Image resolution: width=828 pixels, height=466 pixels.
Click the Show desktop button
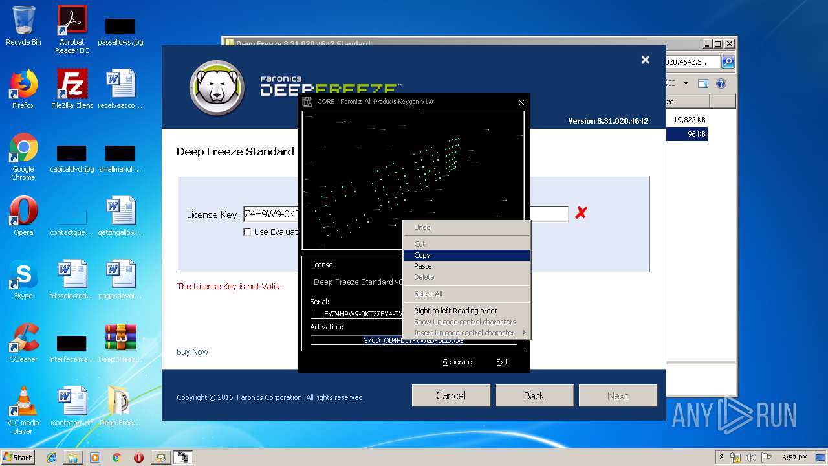[x=822, y=458]
